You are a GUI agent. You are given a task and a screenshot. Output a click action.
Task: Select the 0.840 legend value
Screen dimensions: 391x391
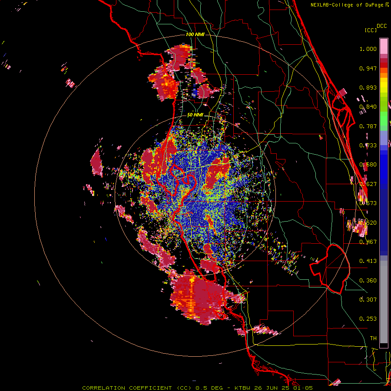click(x=368, y=107)
